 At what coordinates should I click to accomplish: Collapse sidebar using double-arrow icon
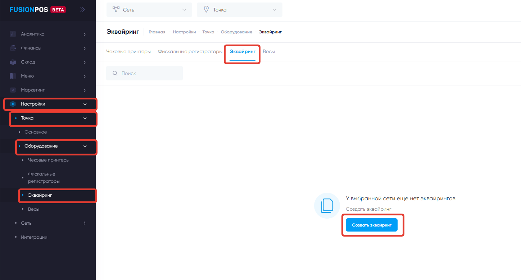tap(82, 10)
